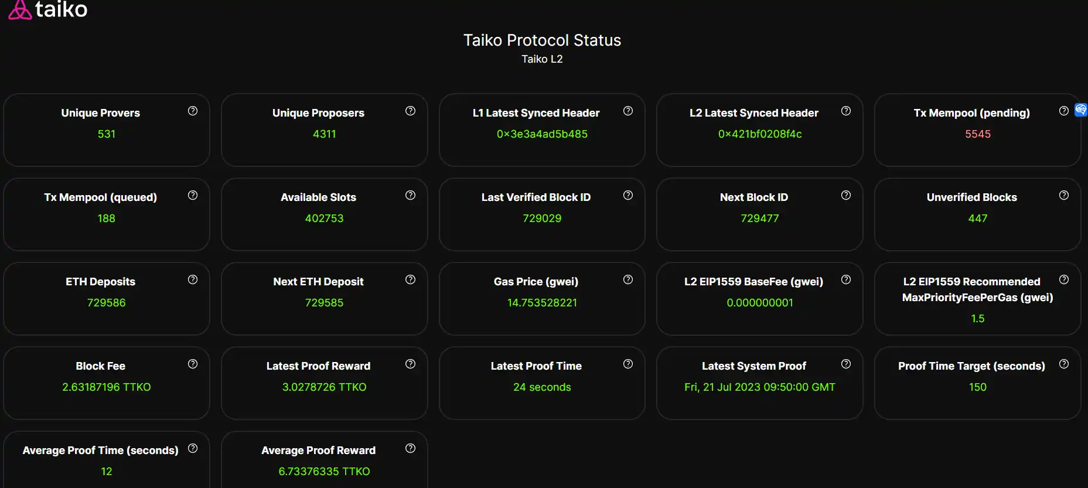The image size is (1088, 488).
Task: Open help icon on Last Verified Block ID
Action: pos(628,195)
